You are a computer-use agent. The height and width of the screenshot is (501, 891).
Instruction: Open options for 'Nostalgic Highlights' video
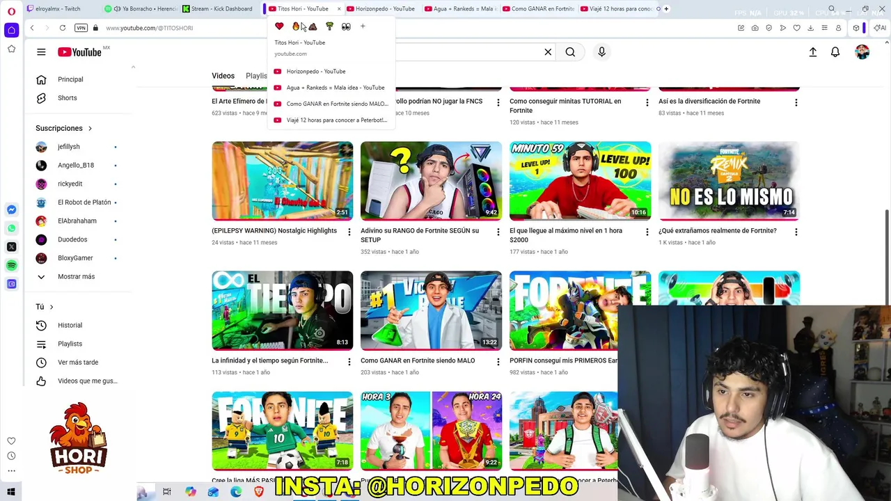click(x=349, y=232)
